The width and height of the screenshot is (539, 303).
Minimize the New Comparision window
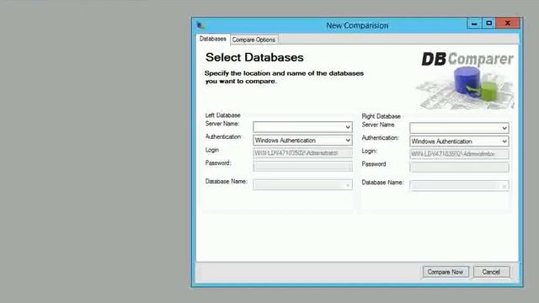[x=474, y=24]
